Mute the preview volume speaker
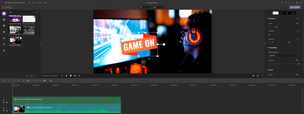 pos(253,76)
